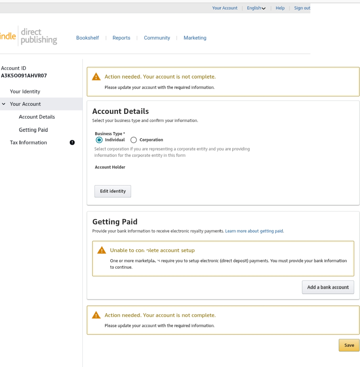The image size is (360, 367).
Task: Sign out of the account
Action: coord(302,8)
